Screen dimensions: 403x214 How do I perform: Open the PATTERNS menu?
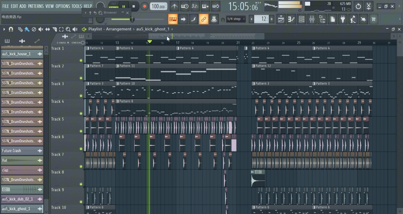36,6
